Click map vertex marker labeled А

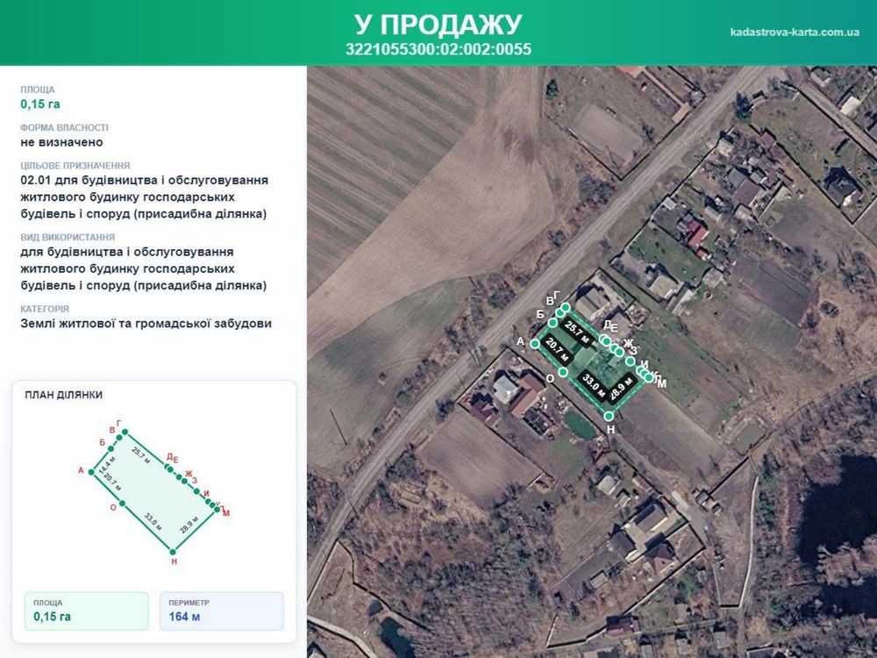tap(535, 344)
